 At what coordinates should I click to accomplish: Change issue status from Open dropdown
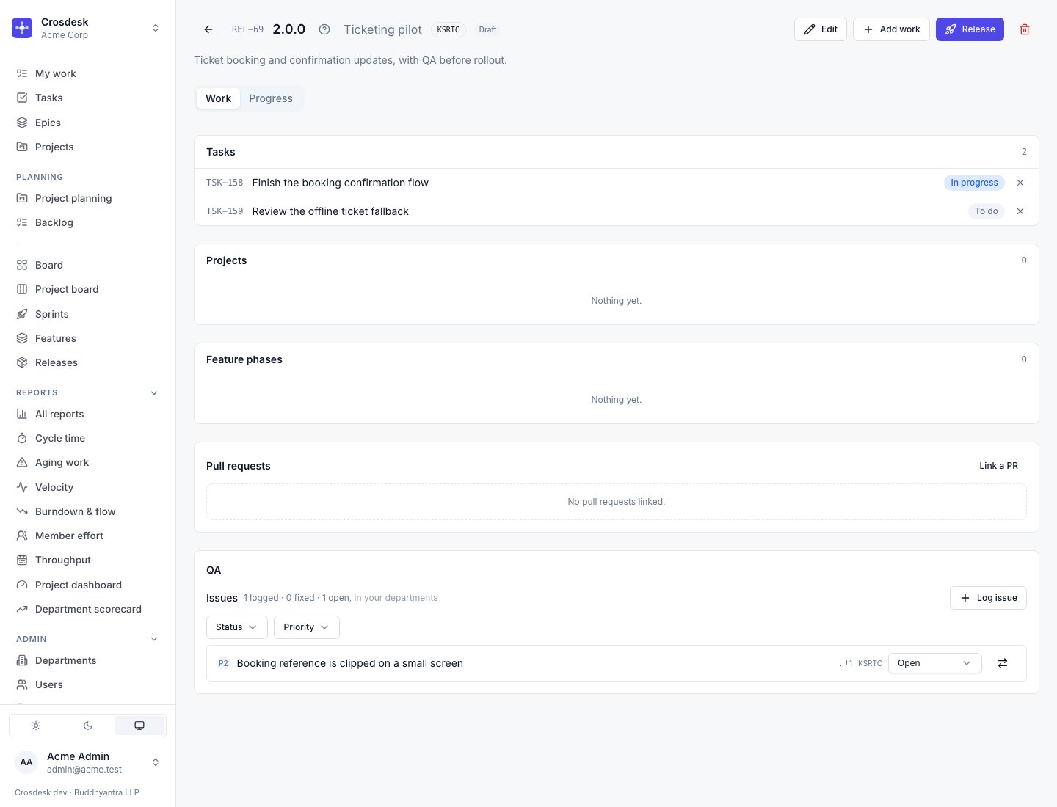click(934, 663)
